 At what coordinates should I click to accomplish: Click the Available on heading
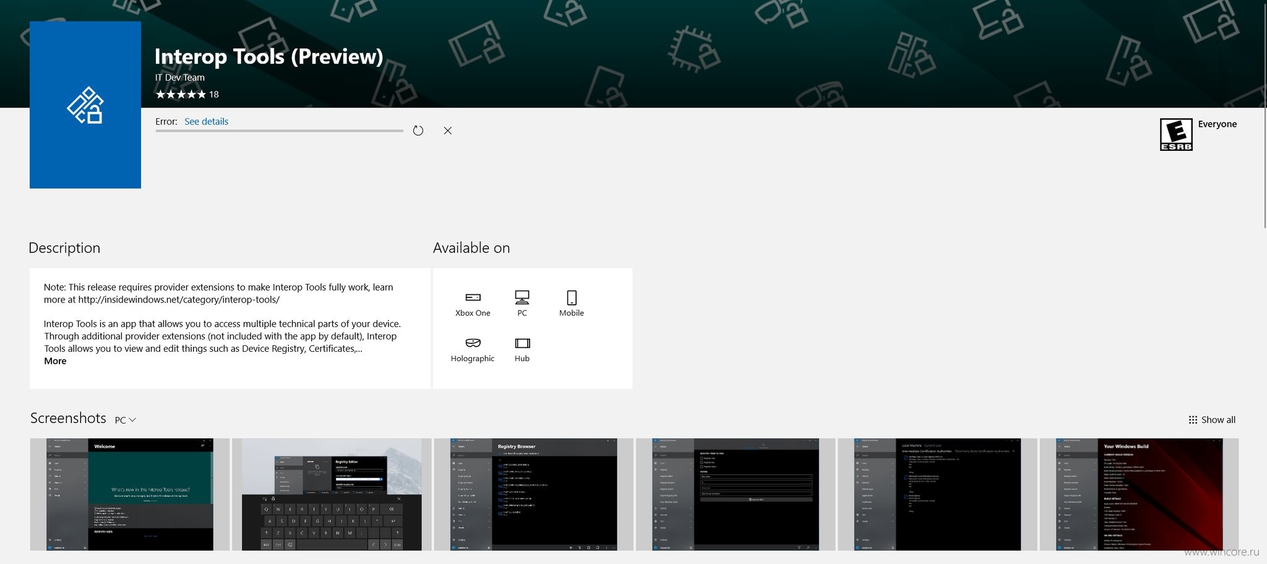tap(471, 248)
